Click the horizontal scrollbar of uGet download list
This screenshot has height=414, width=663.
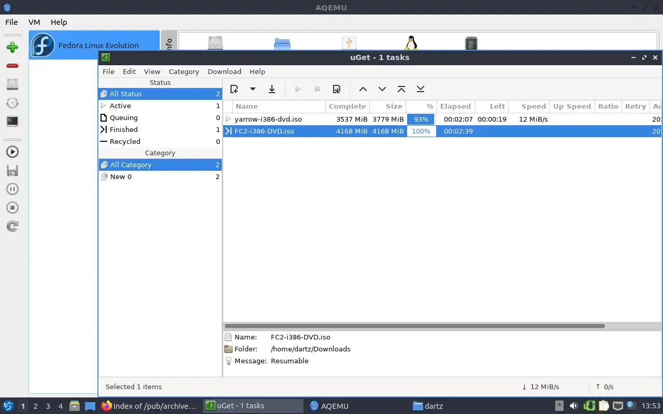coord(414,326)
